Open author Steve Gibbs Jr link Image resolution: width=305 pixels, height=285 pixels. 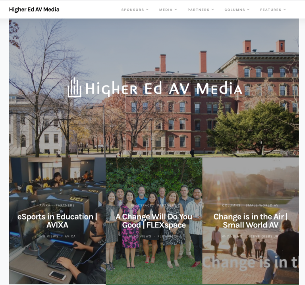[x=263, y=236]
